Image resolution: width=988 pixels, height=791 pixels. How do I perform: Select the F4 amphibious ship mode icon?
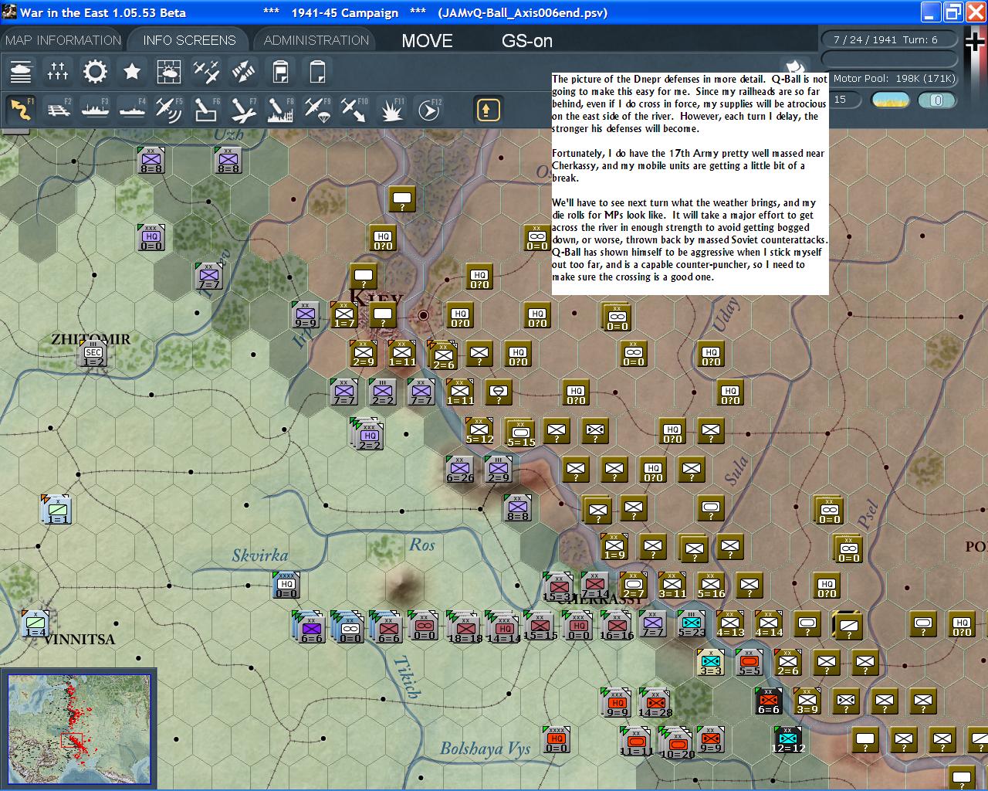tap(132, 110)
